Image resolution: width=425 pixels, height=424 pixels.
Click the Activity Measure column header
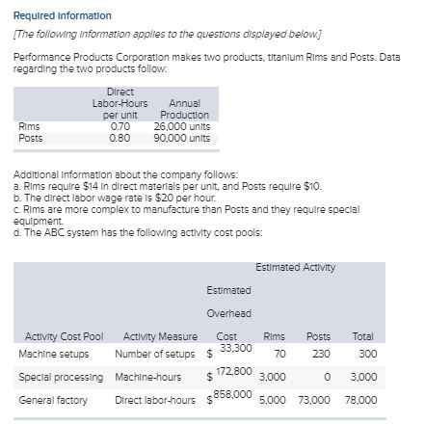click(x=160, y=336)
